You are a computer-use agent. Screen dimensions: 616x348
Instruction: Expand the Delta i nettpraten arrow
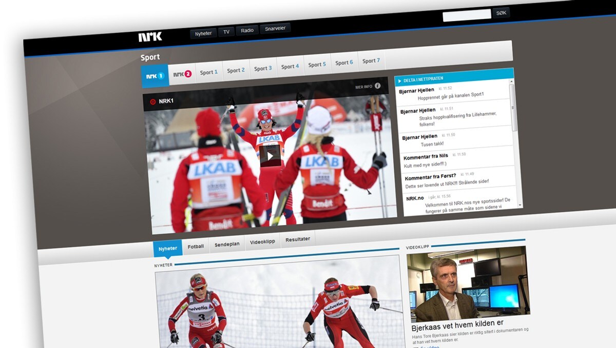pyautogui.click(x=399, y=80)
